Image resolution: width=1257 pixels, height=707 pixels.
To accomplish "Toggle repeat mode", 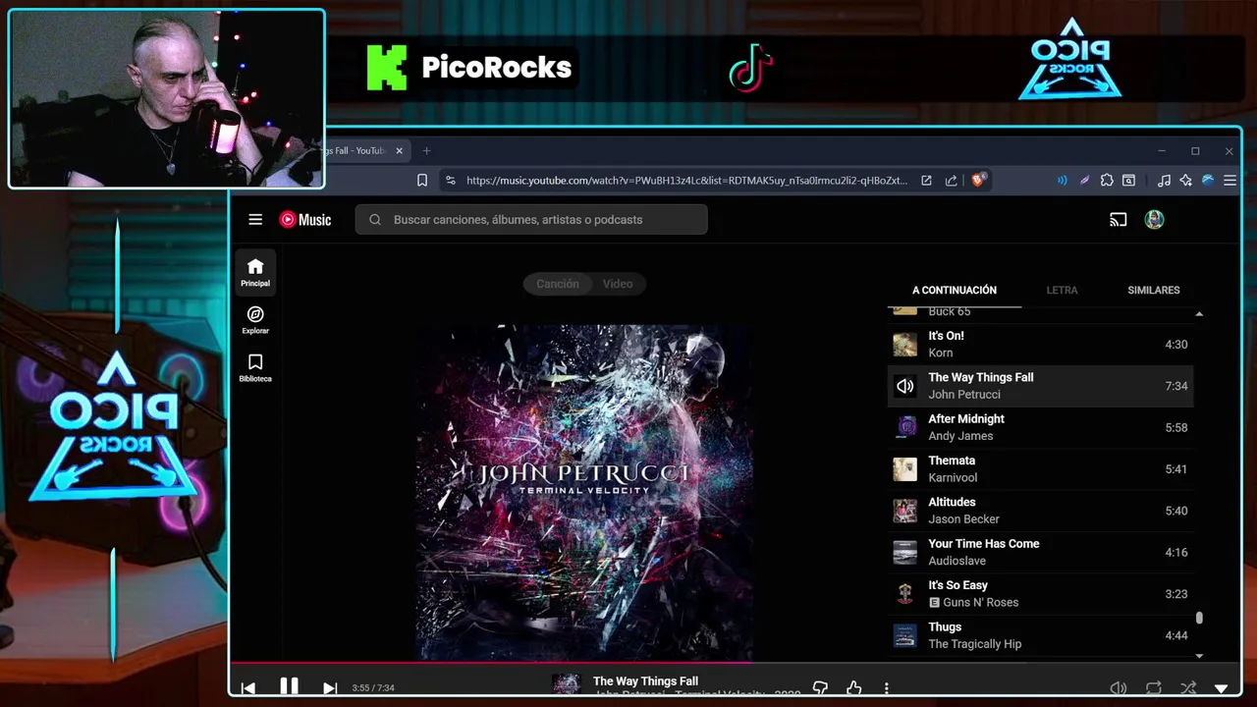I will click(x=1153, y=688).
